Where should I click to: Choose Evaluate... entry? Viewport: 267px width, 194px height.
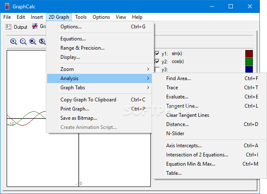(209, 97)
